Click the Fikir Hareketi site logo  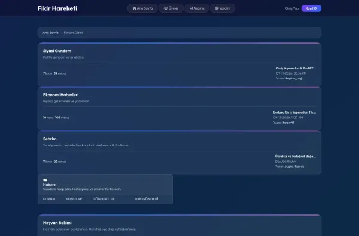pos(57,8)
